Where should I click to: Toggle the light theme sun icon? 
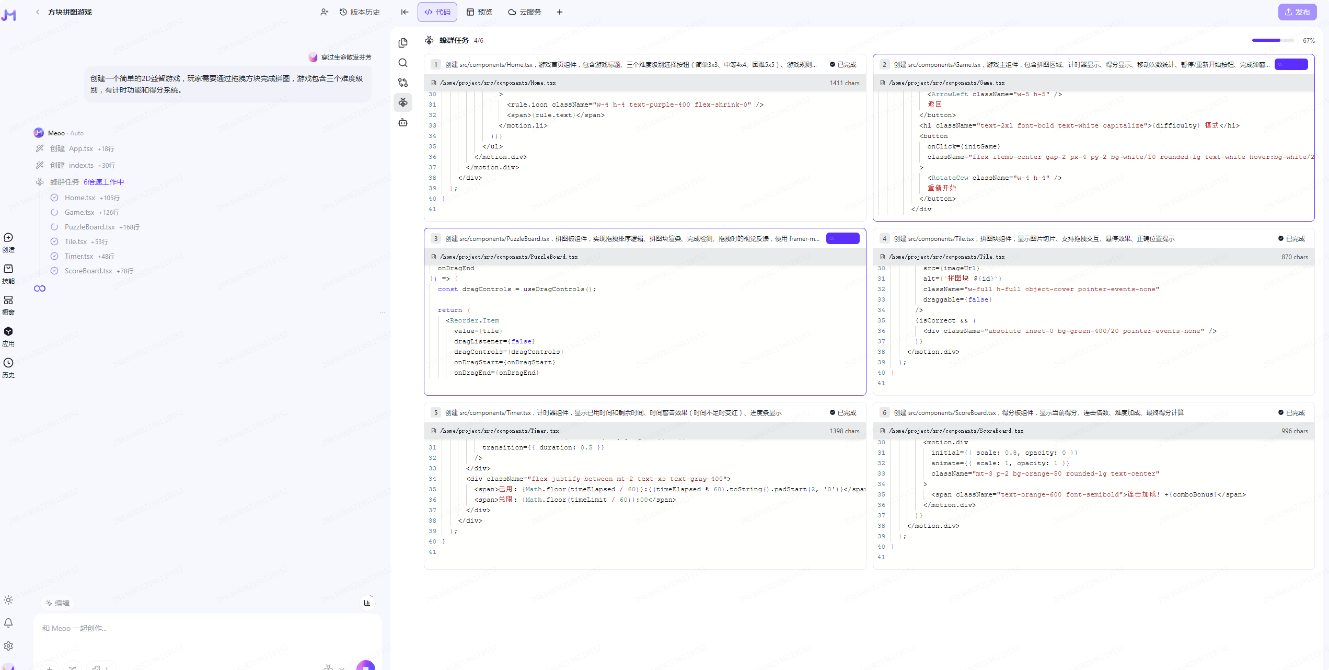(8, 600)
